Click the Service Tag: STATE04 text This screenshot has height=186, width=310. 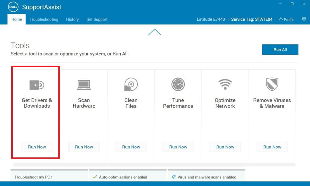pos(252,19)
